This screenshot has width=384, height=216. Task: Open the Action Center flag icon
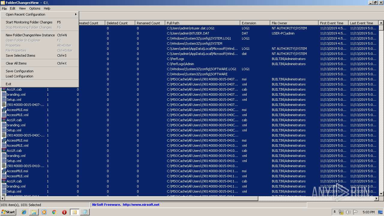[x=355, y=212]
